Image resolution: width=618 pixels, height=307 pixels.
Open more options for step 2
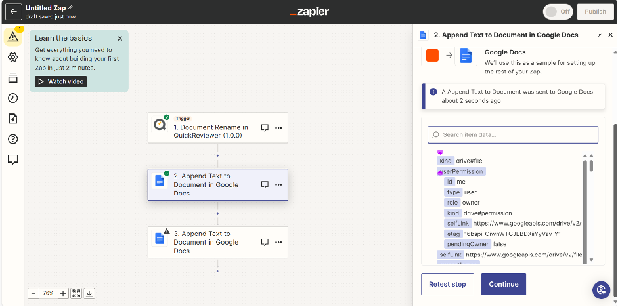tap(278, 185)
